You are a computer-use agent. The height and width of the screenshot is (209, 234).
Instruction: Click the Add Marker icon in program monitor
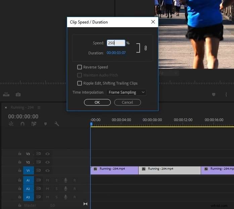(214, 95)
